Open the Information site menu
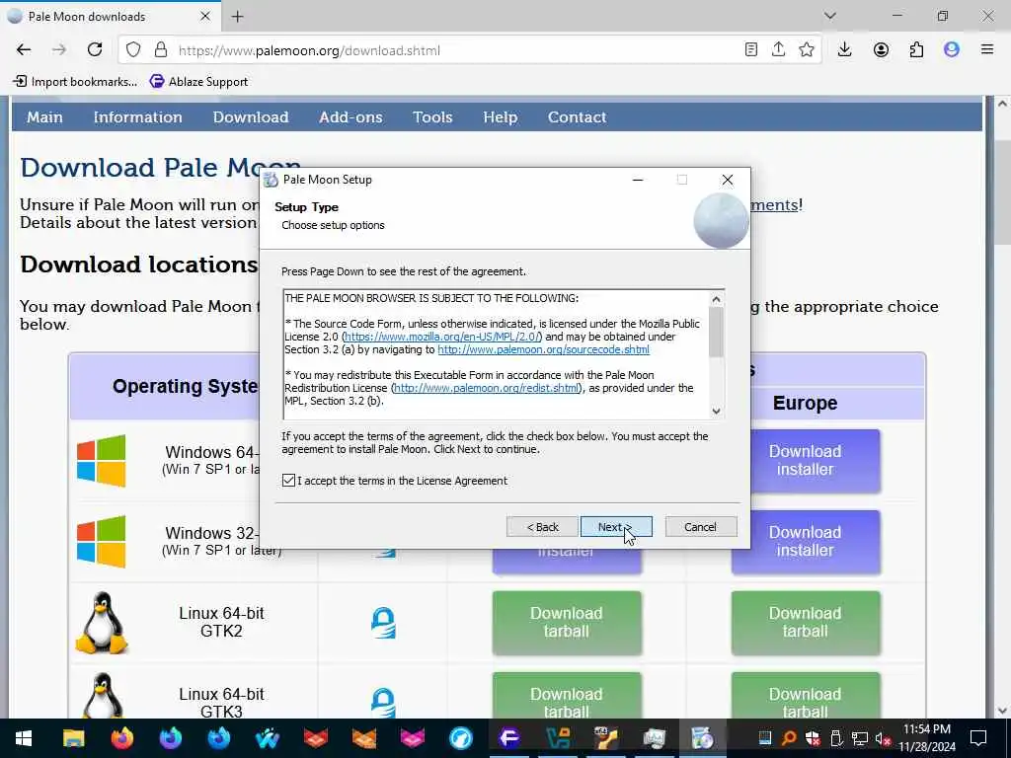The height and width of the screenshot is (758, 1011). tap(138, 117)
